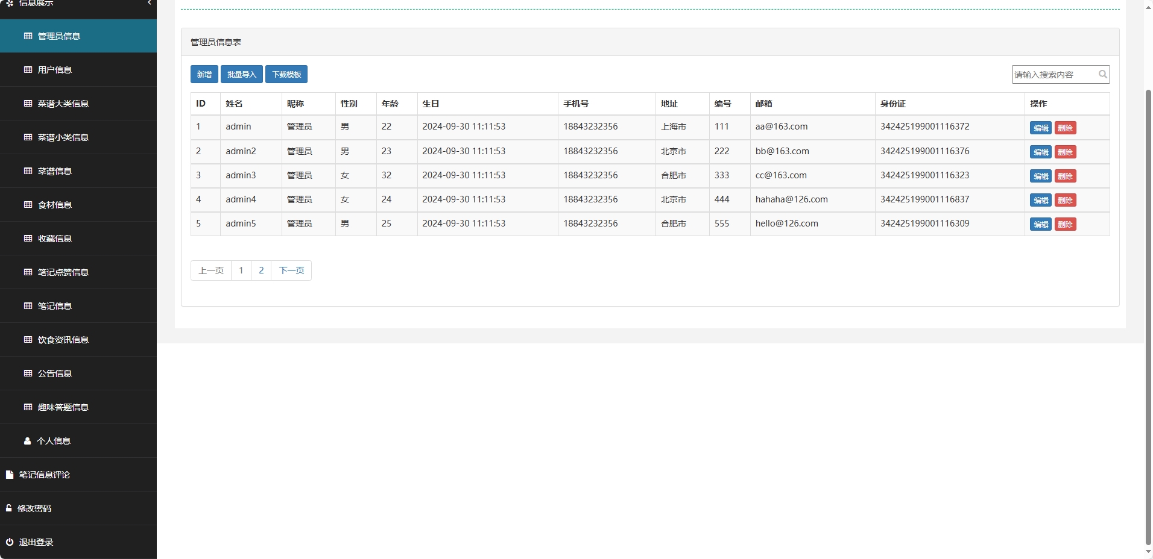Click the 下载模板 button

[x=286, y=74]
